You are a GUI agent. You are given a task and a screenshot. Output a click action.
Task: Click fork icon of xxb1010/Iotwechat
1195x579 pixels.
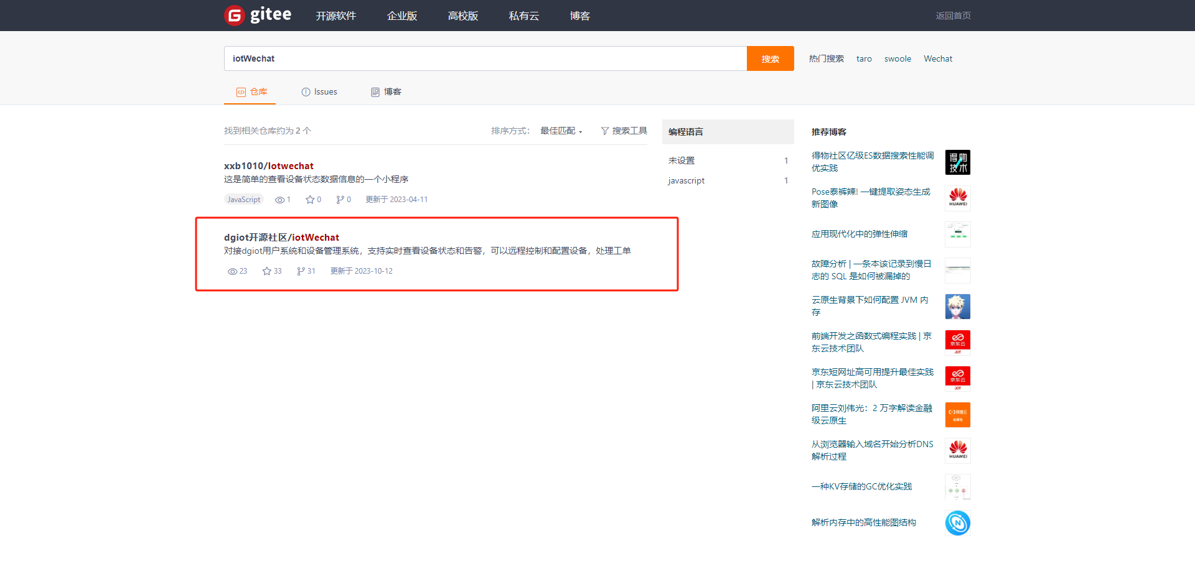(340, 200)
